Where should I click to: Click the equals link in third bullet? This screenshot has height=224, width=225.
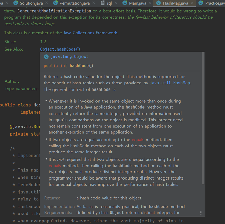(x=55, y=166)
